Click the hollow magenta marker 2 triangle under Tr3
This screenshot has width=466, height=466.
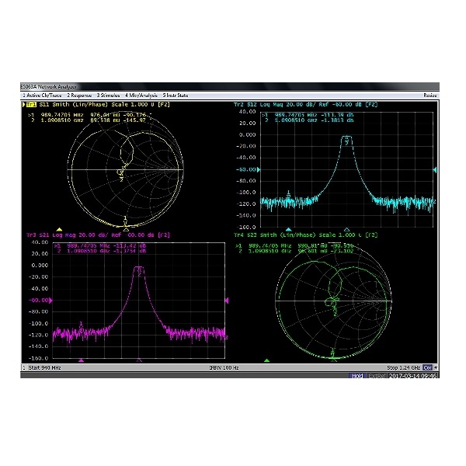click(x=139, y=360)
